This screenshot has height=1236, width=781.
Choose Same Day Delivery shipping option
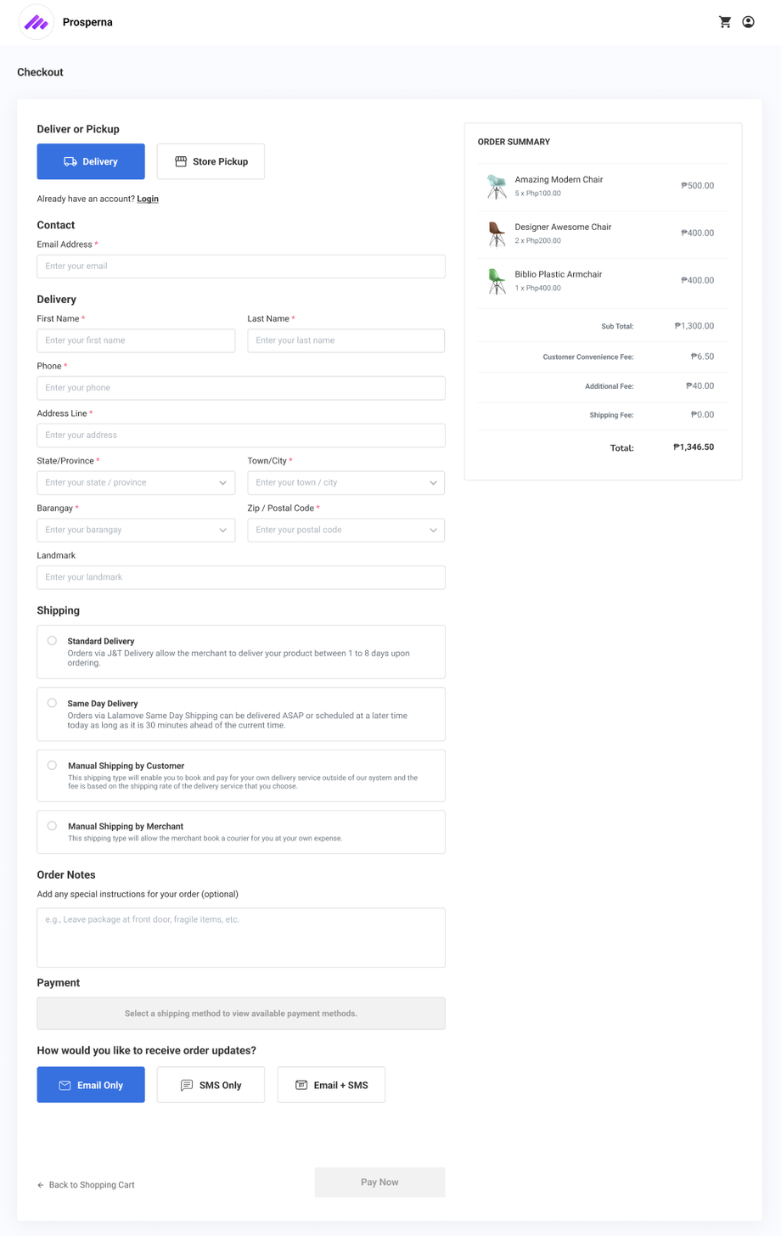pyautogui.click(x=52, y=703)
